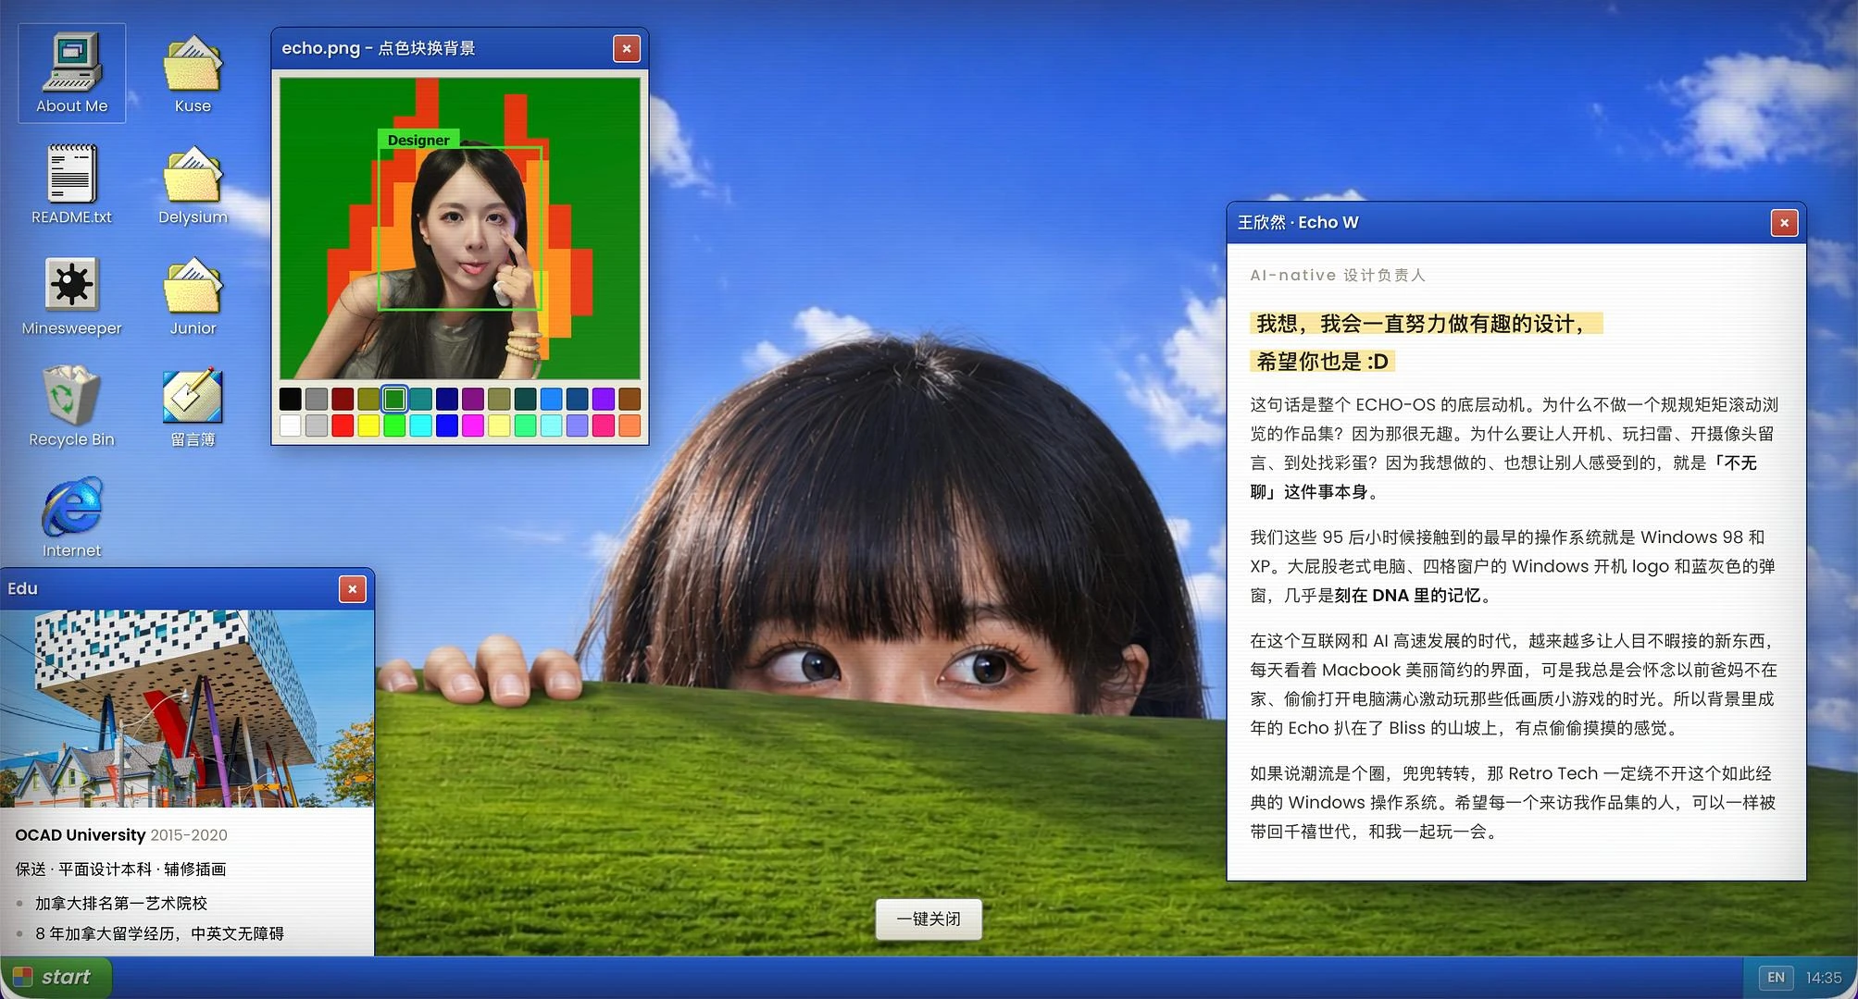
Task: Click highlighted line 我想，我会一直努力做有趣的设计
Action: (1427, 324)
